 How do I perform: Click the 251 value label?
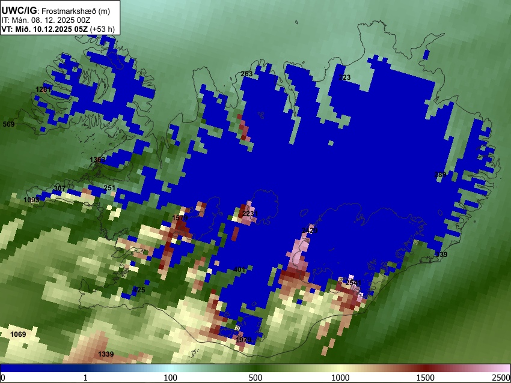(109, 188)
